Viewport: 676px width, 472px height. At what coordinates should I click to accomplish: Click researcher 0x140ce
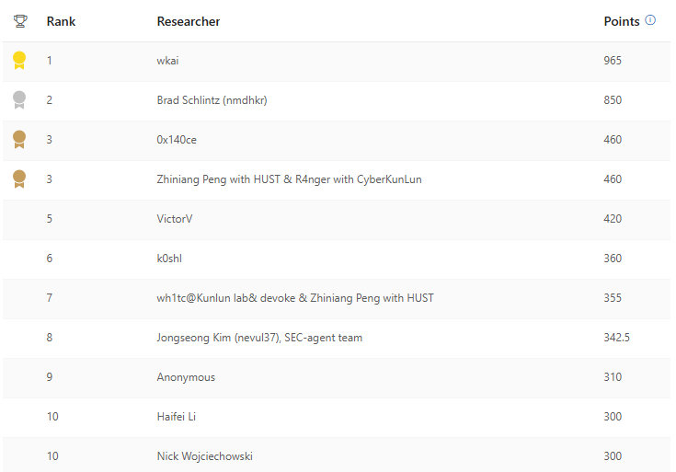pos(177,140)
